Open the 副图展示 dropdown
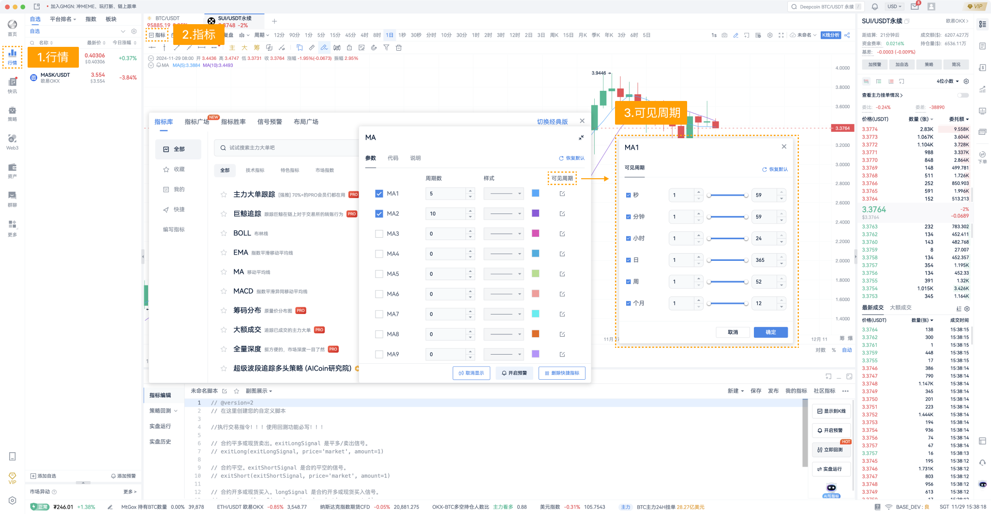Screen dimensions: 991x514 (259, 391)
